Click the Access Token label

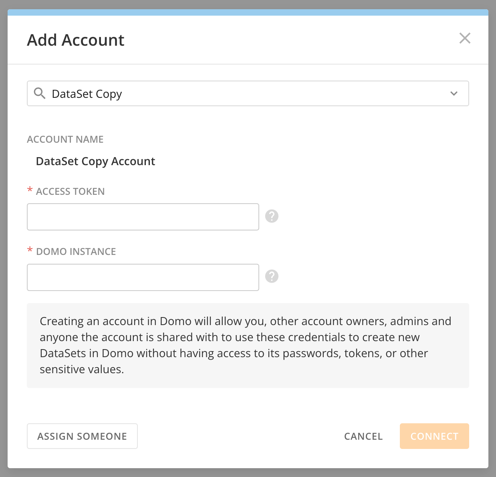[x=70, y=192]
